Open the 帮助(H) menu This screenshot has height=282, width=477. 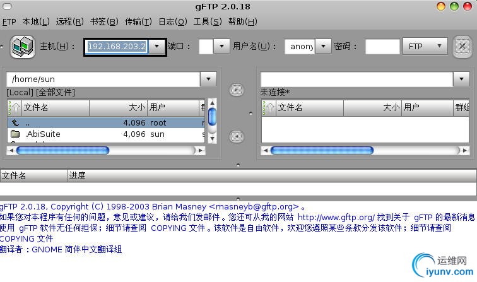(x=242, y=21)
